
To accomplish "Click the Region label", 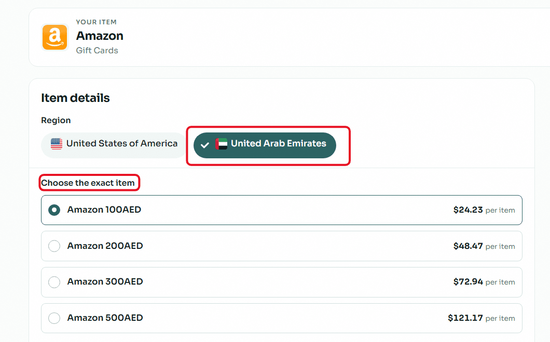I will 56,120.
